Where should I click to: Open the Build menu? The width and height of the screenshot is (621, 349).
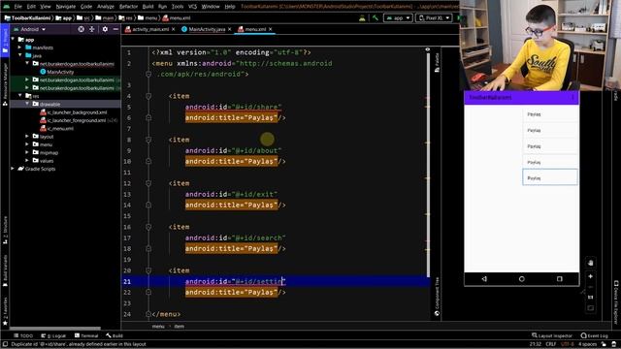tap(147, 7)
